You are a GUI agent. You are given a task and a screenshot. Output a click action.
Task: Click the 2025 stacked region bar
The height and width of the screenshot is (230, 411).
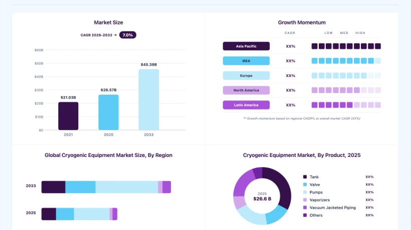79,214
